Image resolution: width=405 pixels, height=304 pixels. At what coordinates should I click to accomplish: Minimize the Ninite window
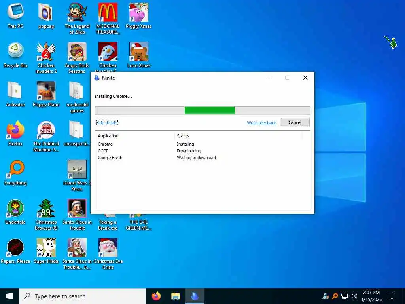pyautogui.click(x=269, y=78)
